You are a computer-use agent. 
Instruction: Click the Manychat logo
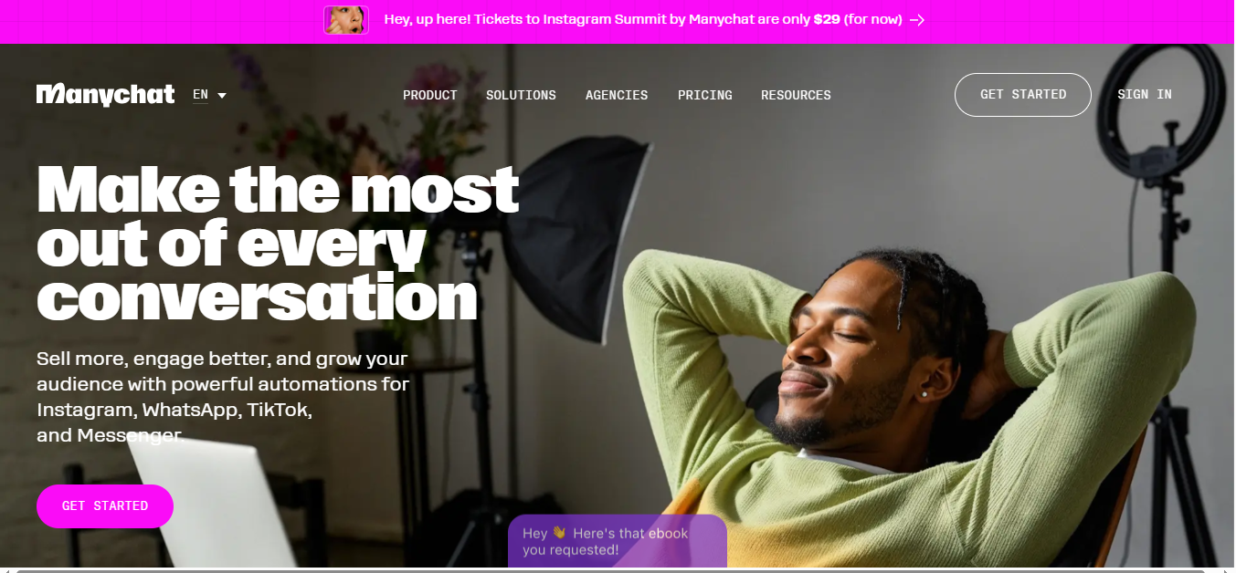click(x=105, y=95)
